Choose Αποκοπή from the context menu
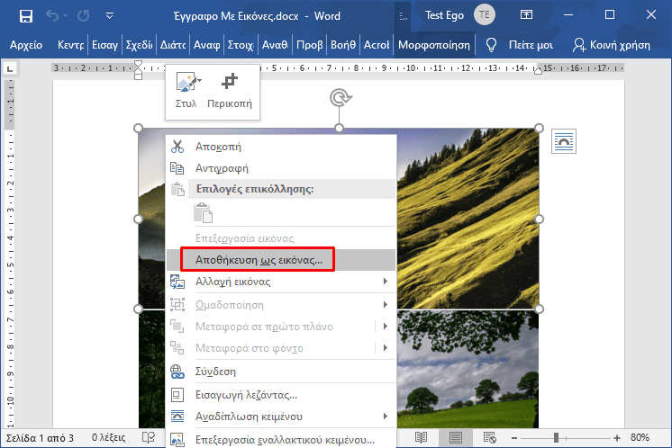Viewport: 672px width, 448px height. (x=281, y=147)
